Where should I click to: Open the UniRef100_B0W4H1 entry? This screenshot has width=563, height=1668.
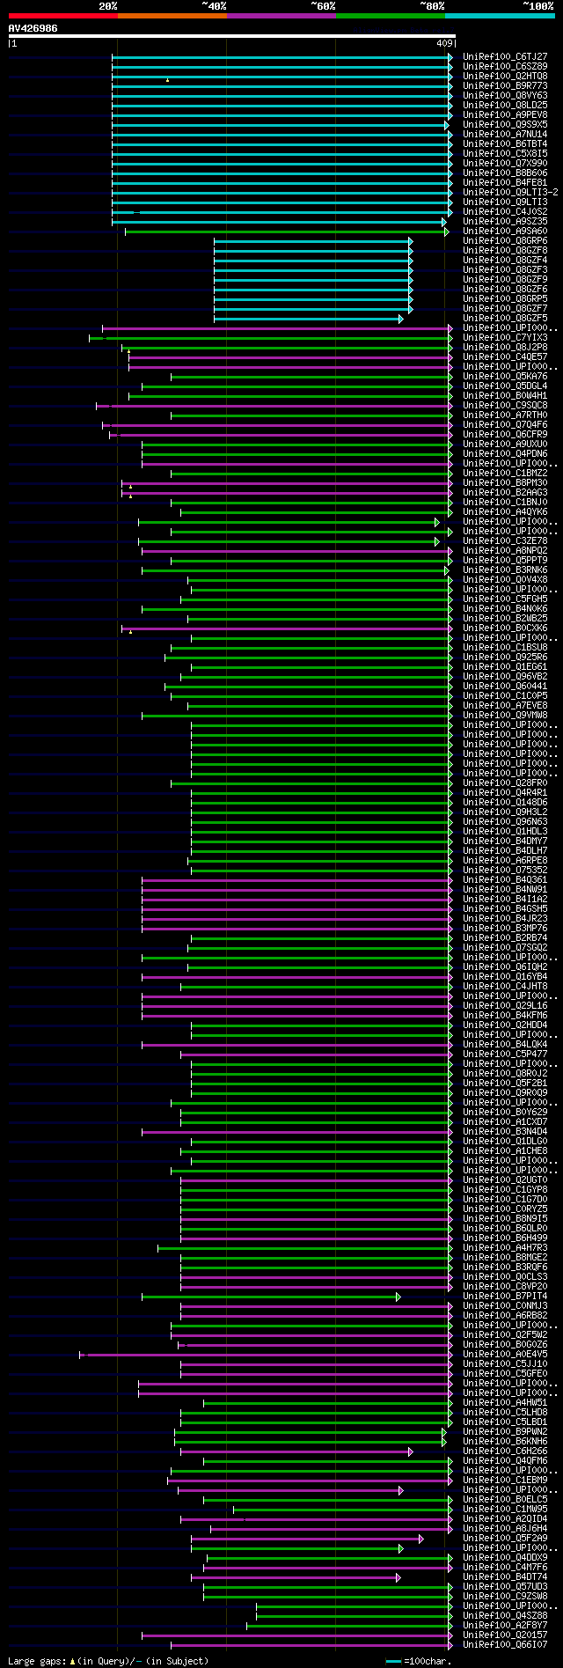point(505,395)
